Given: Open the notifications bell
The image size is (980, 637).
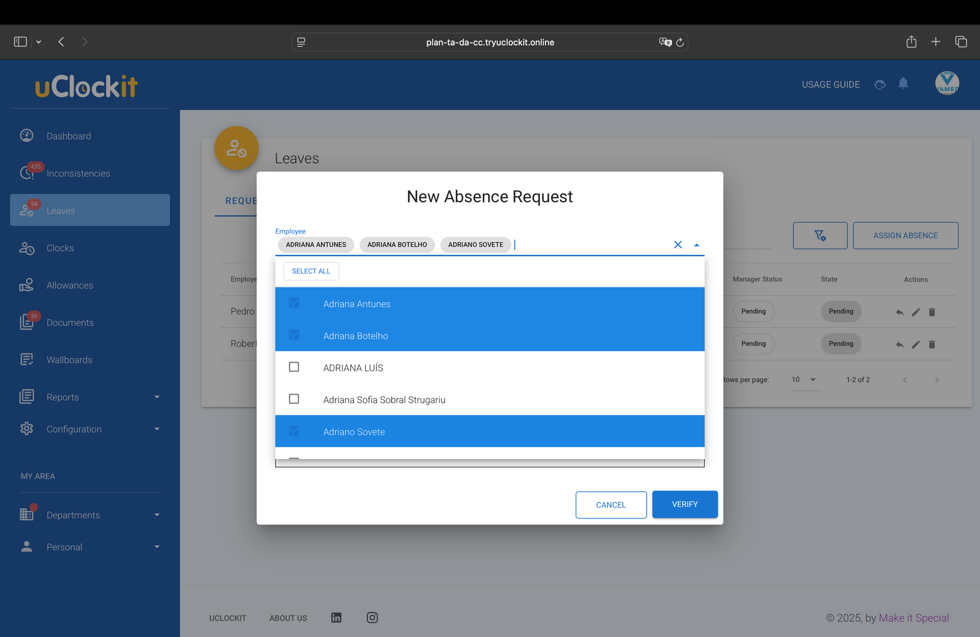Looking at the screenshot, I should click(903, 83).
